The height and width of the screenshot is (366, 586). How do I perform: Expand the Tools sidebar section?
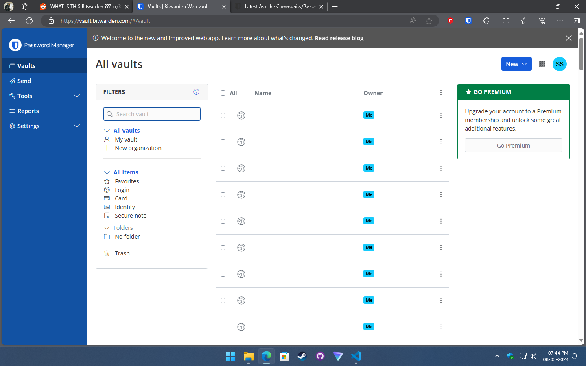(44, 96)
